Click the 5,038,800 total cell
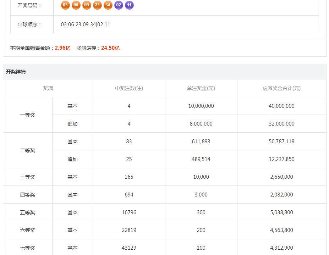The width and height of the screenshot is (329, 255). (281, 212)
